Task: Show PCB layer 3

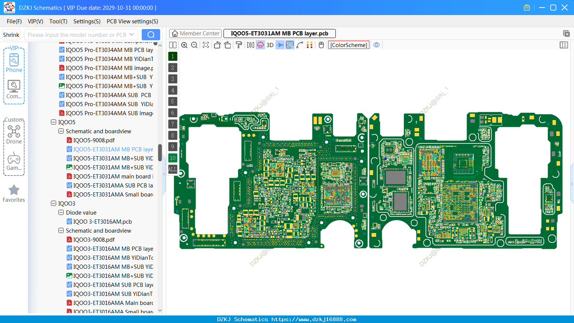Action: coord(173,79)
